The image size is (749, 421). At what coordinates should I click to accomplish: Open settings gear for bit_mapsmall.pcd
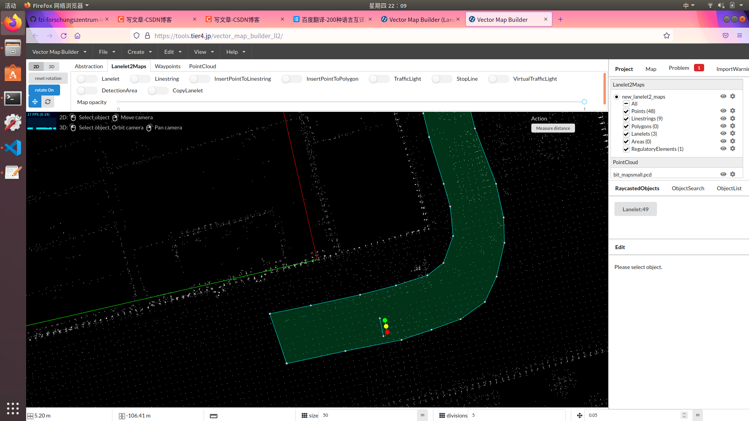click(733, 174)
